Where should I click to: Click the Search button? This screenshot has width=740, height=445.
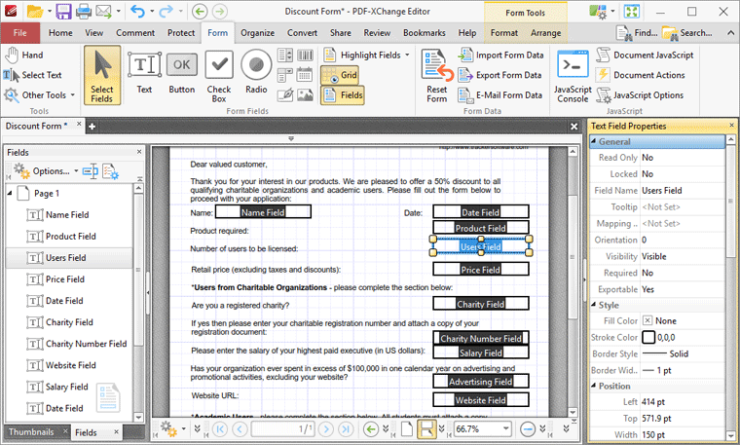687,33
